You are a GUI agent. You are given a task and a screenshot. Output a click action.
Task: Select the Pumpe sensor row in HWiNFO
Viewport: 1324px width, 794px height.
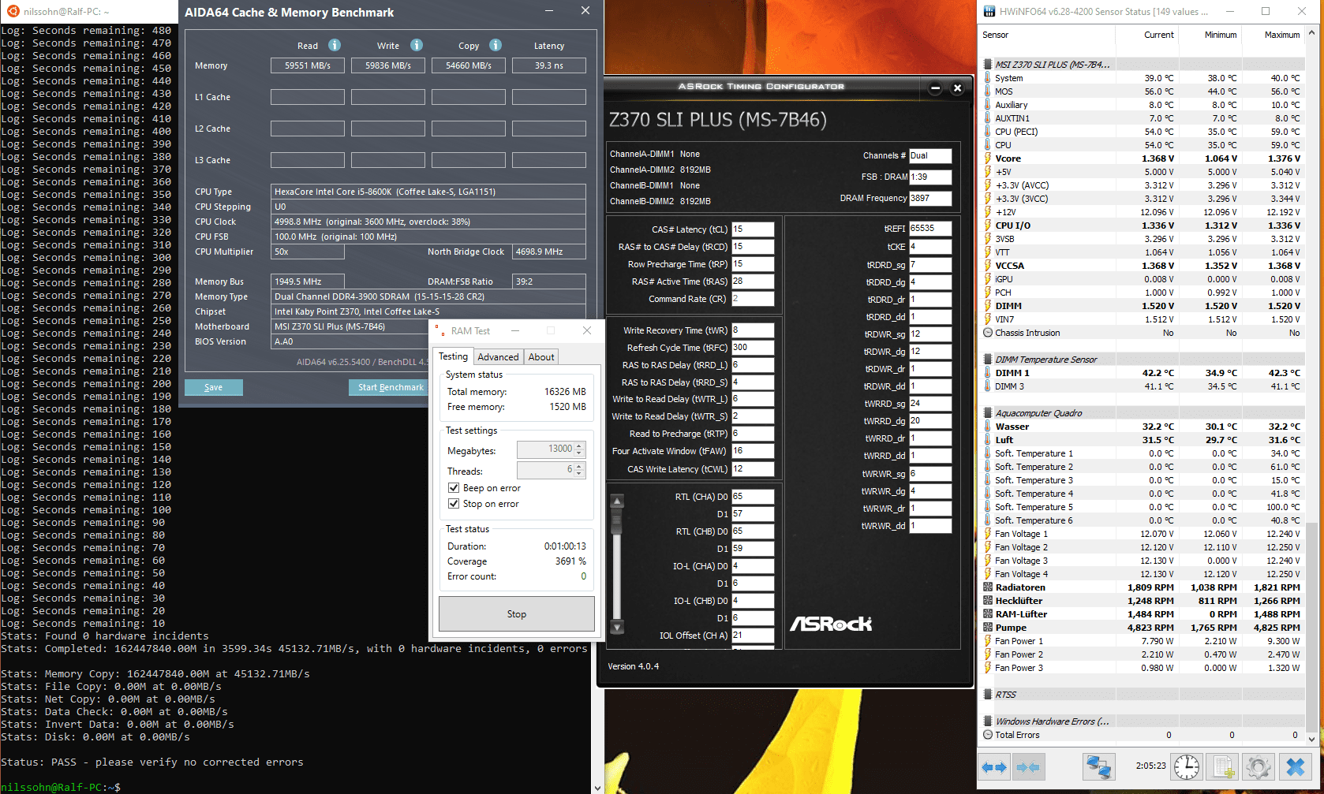pos(1143,628)
